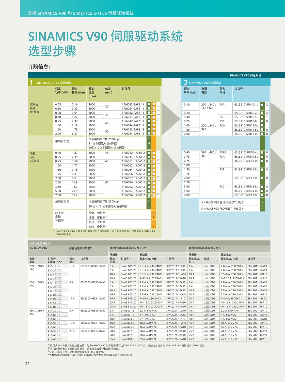Tick the checkbox next to 6SL3210-5FE17-0U

pos(262,195)
